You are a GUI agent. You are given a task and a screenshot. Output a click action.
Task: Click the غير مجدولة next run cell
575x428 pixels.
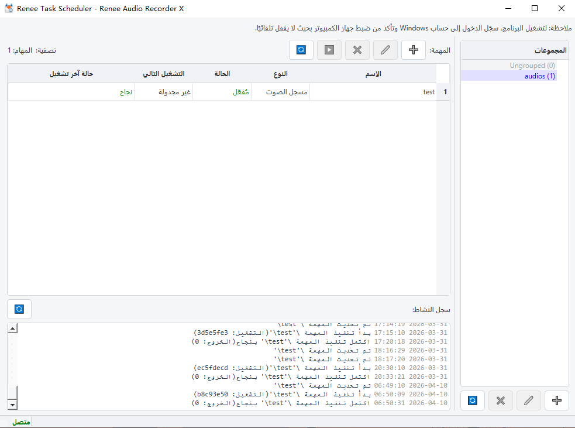164,92
